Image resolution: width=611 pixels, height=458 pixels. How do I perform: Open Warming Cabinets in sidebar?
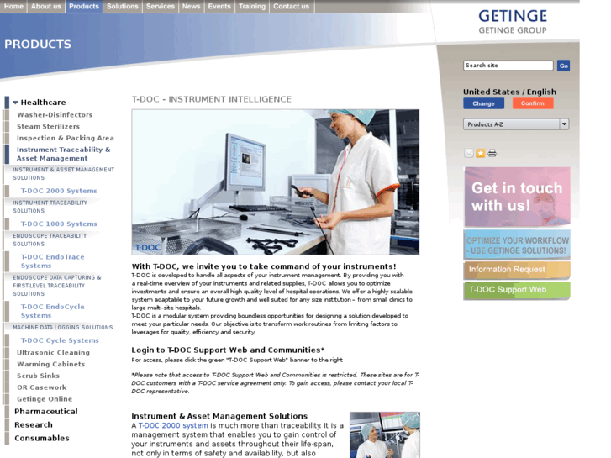pyautogui.click(x=50, y=364)
